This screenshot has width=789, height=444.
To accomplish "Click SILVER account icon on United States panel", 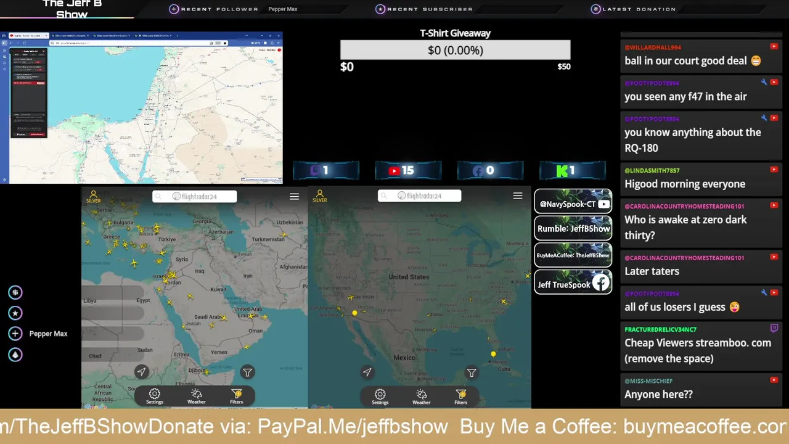I will 320,196.
